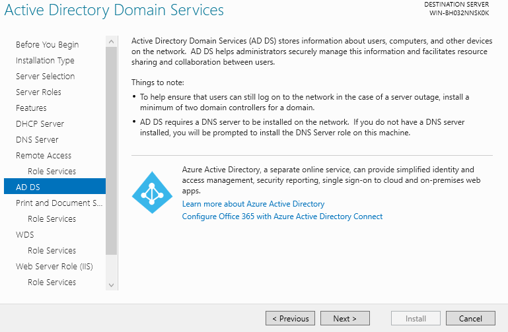508x332 pixels.
Task: Go back with the Previous button
Action: coord(290,319)
